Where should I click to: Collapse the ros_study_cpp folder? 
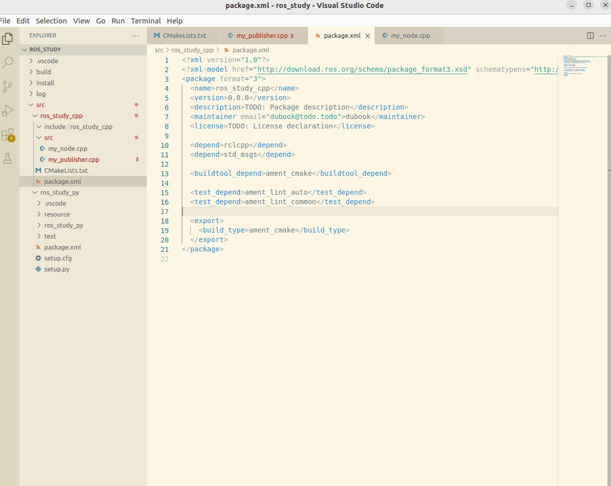tap(83, 116)
